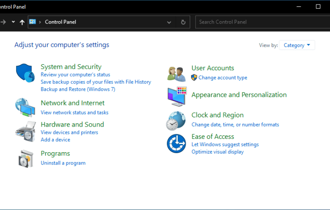Select Optimize visual display link
The height and width of the screenshot is (210, 330).
[217, 152]
